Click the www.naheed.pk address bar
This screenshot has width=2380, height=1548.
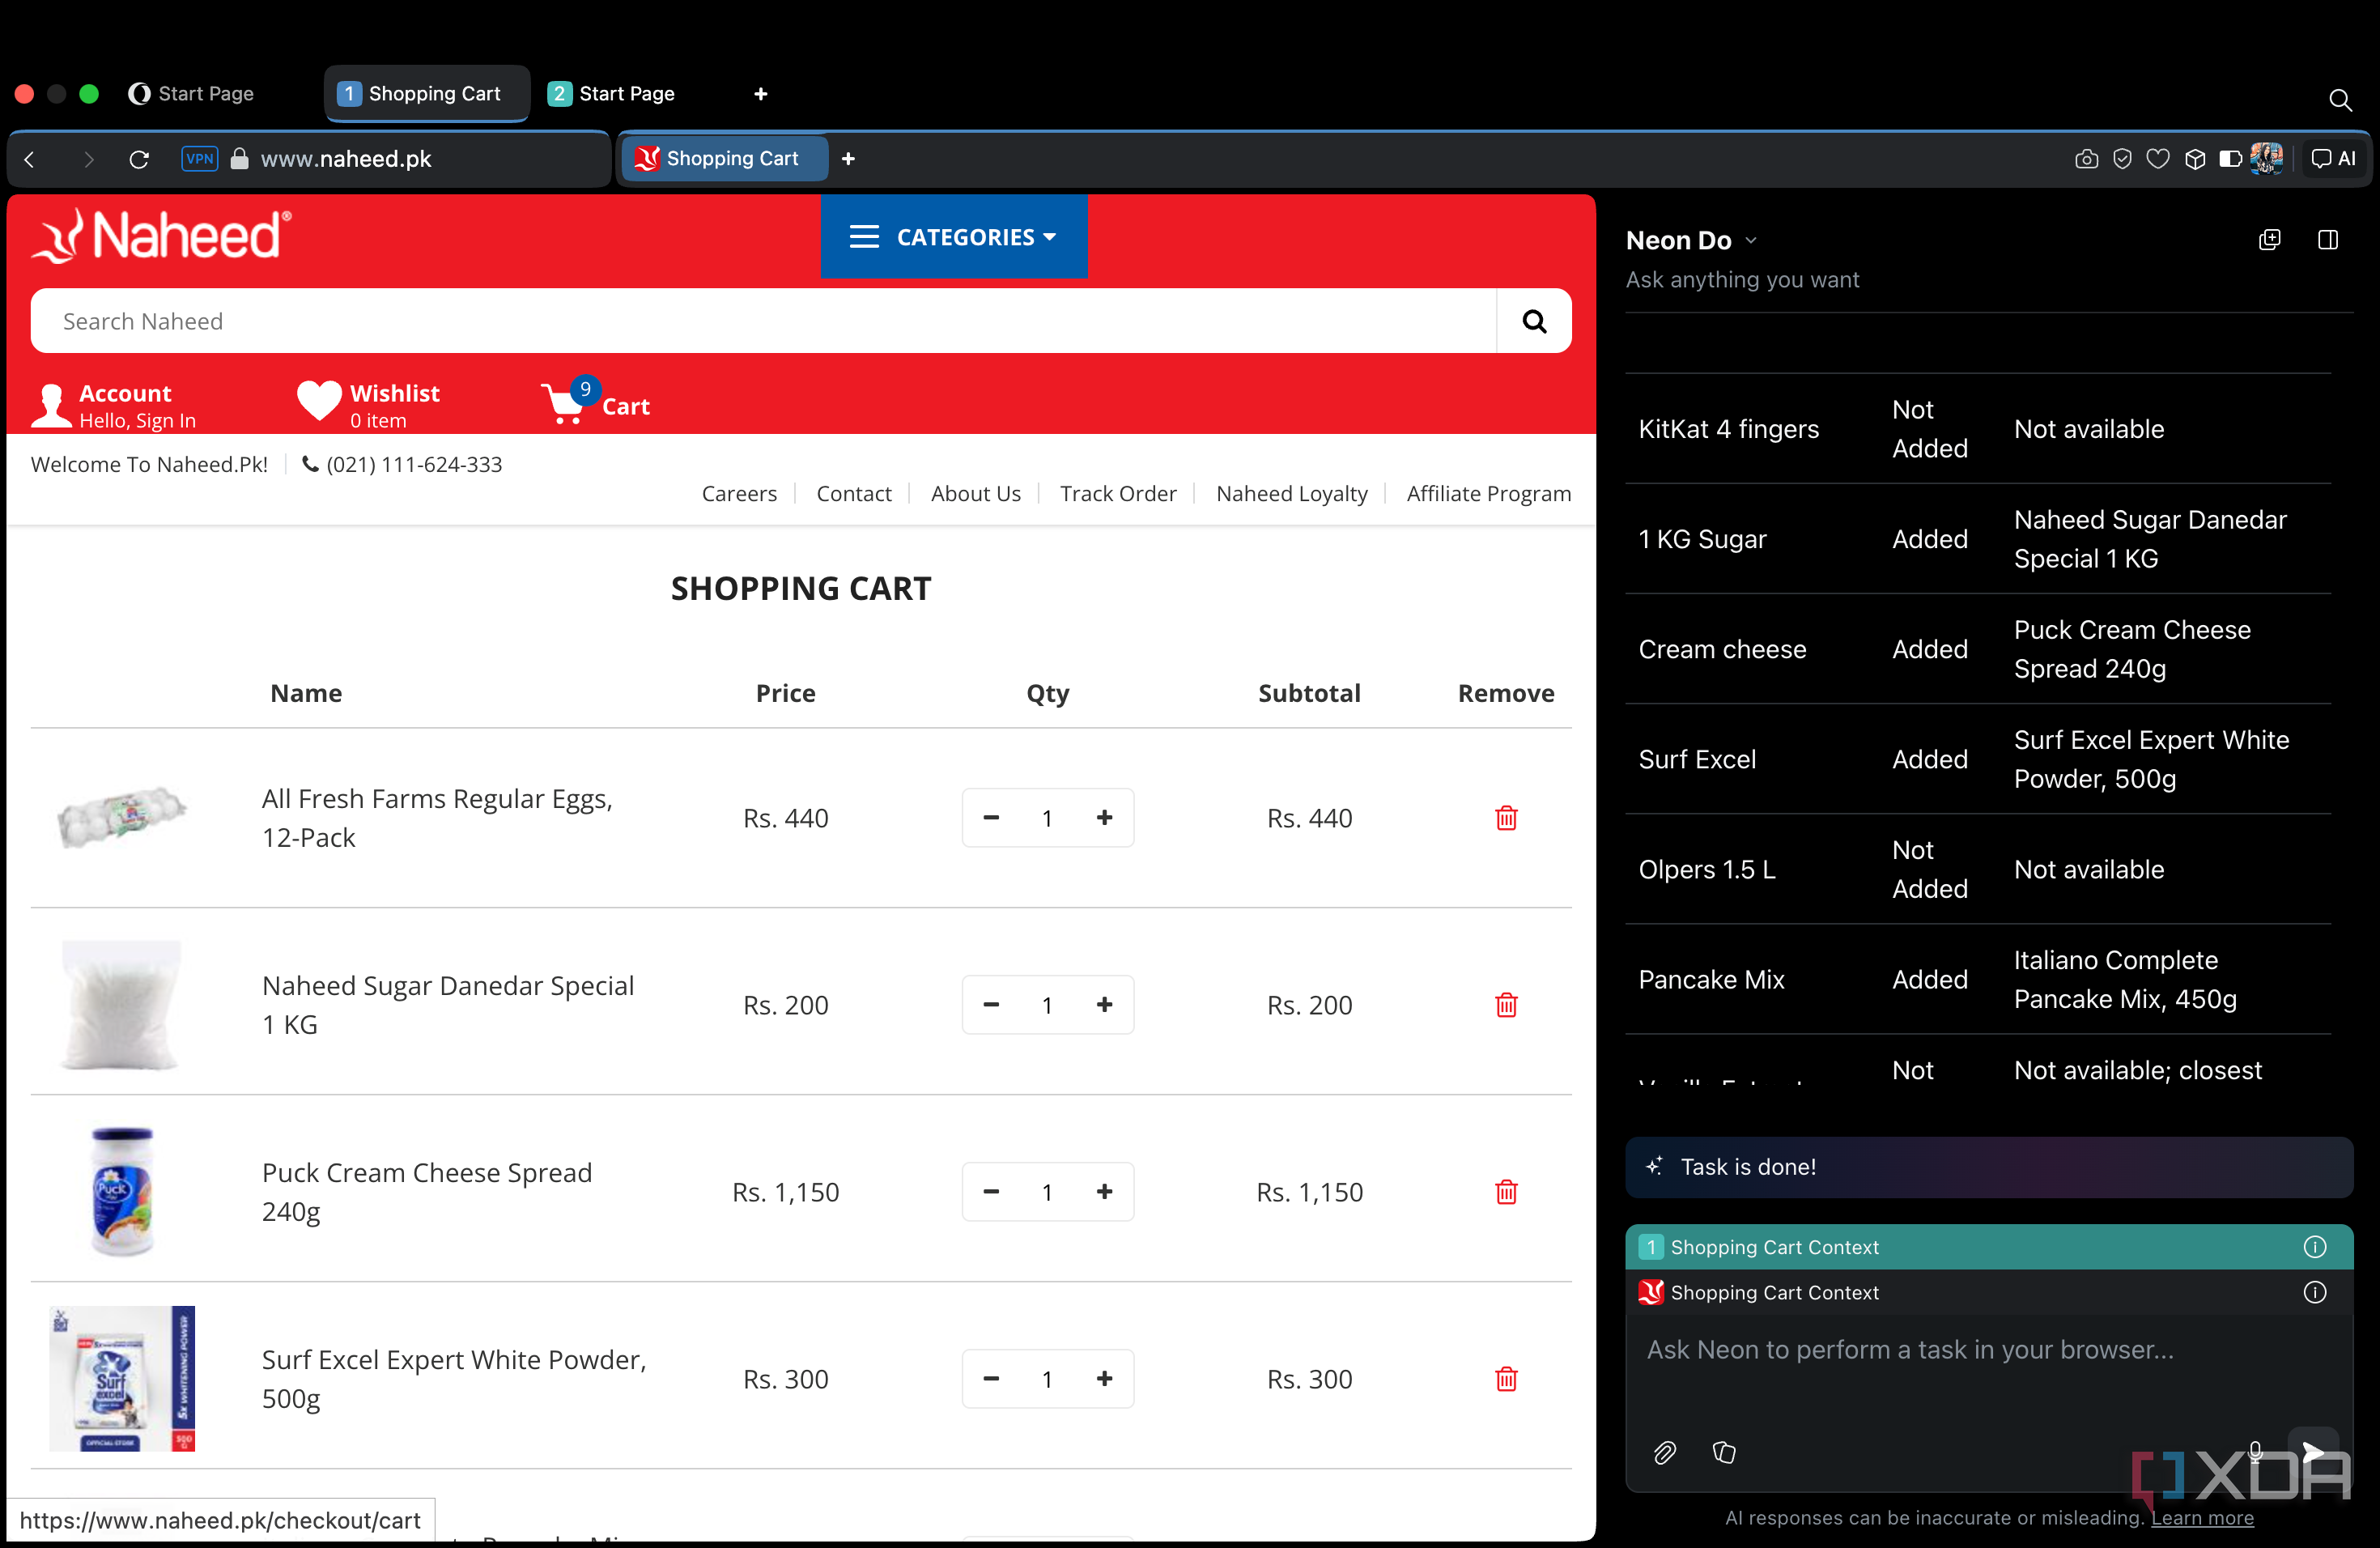click(346, 159)
